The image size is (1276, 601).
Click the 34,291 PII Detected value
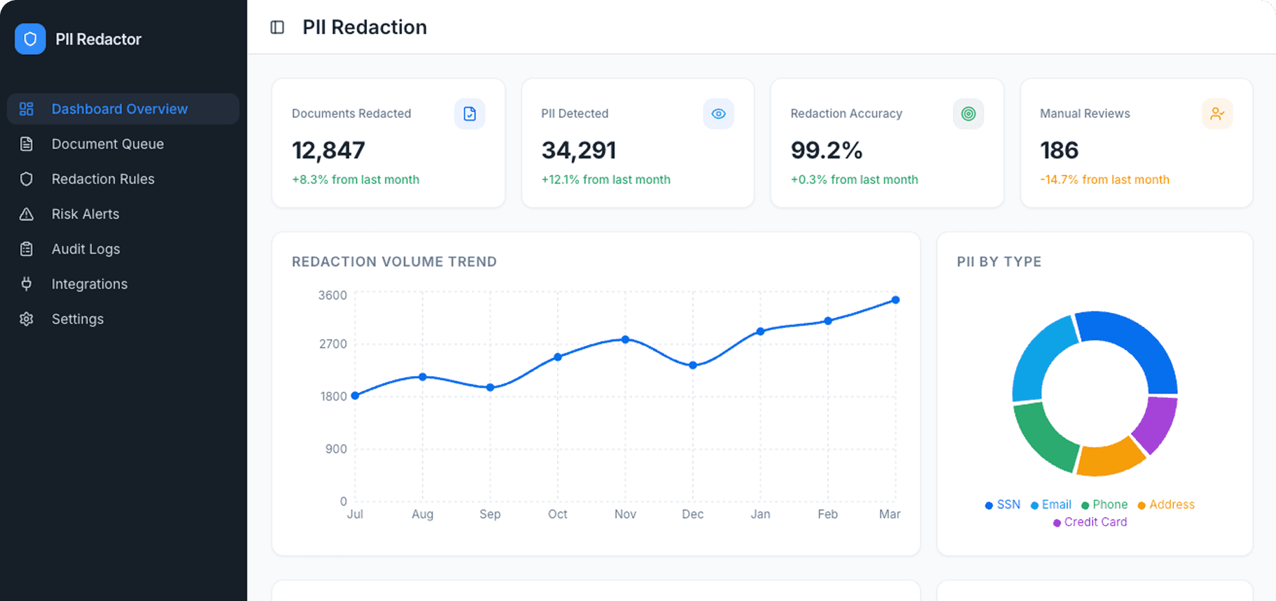point(579,150)
